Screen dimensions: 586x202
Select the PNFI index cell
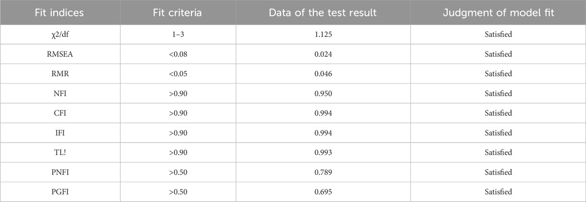click(x=60, y=172)
